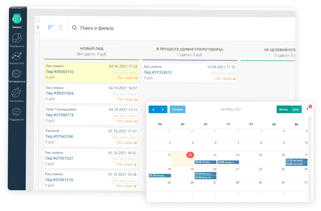Open lead Лид #37998774
This screenshot has width=321, height=211.
tap(59, 115)
